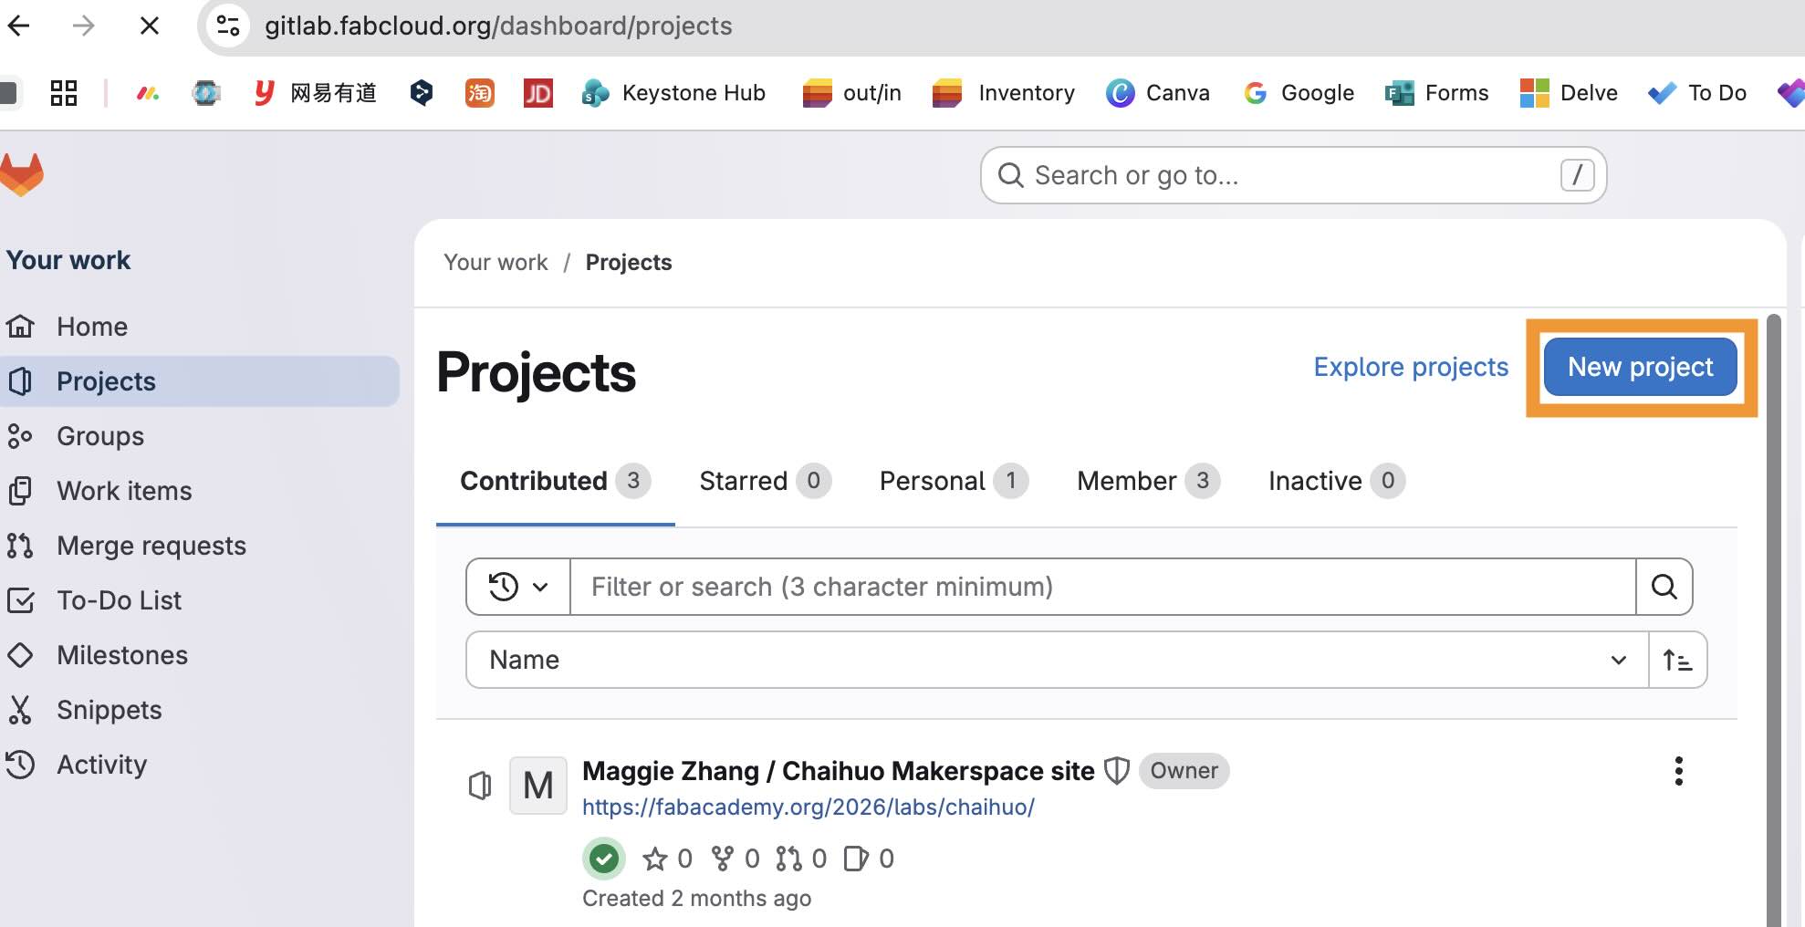
Task: Stop page loading with the X button
Action: tap(150, 26)
